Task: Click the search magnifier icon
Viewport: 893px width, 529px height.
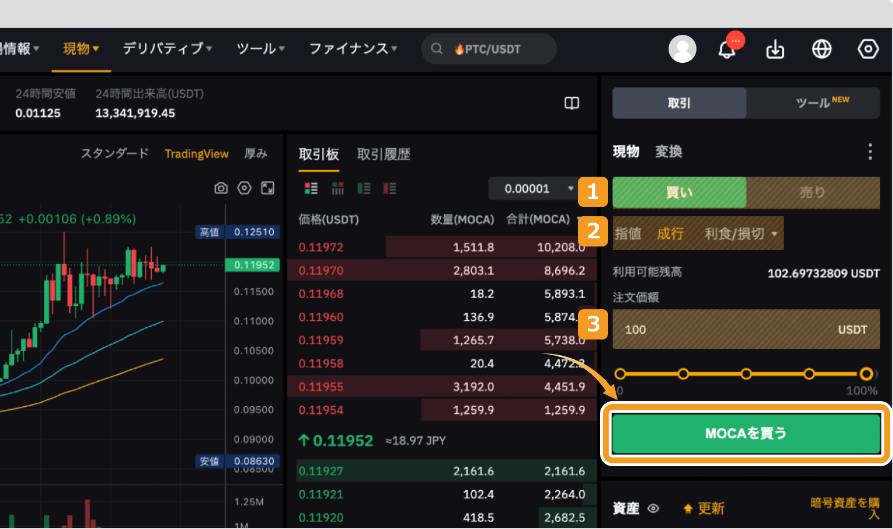Action: point(437,49)
